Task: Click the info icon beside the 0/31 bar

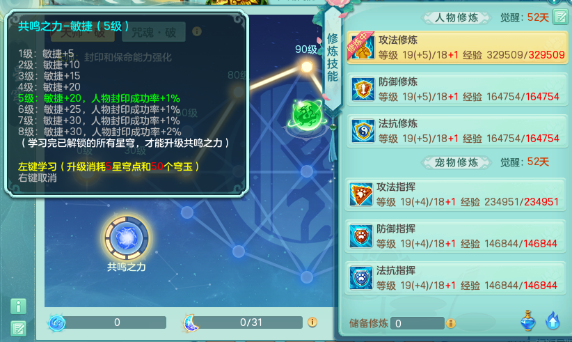Action: coord(312,322)
